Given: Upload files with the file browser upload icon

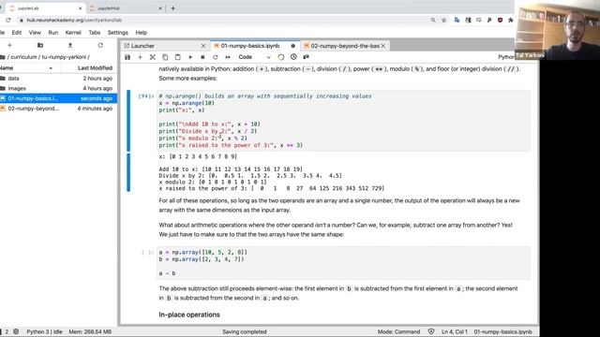Looking at the screenshot, I should pos(70,45).
